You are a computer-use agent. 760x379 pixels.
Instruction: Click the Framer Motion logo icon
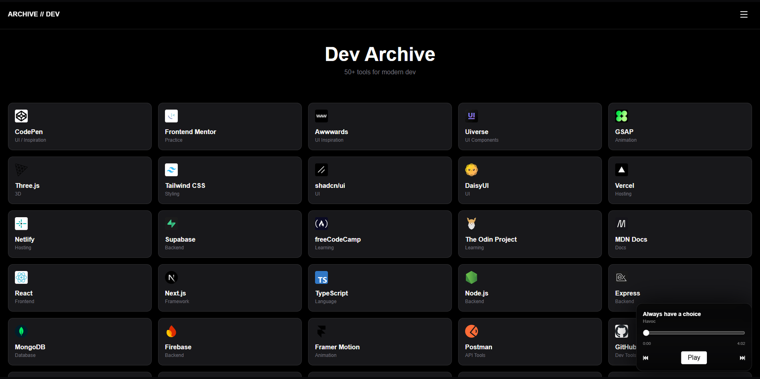(321, 331)
